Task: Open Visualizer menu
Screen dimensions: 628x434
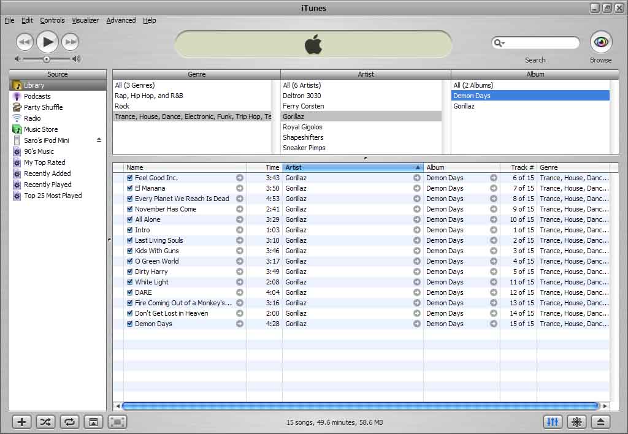Action: pyautogui.click(x=85, y=20)
